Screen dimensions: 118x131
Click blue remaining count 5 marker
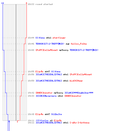click(x=9, y=122)
